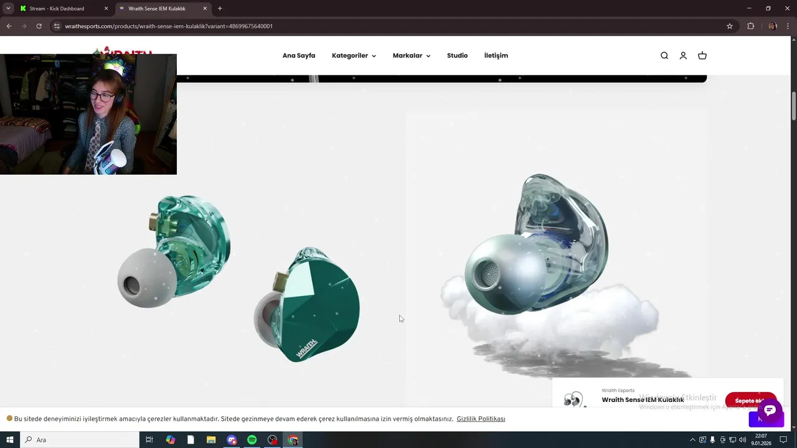Open the İletişim menu item

496,55
